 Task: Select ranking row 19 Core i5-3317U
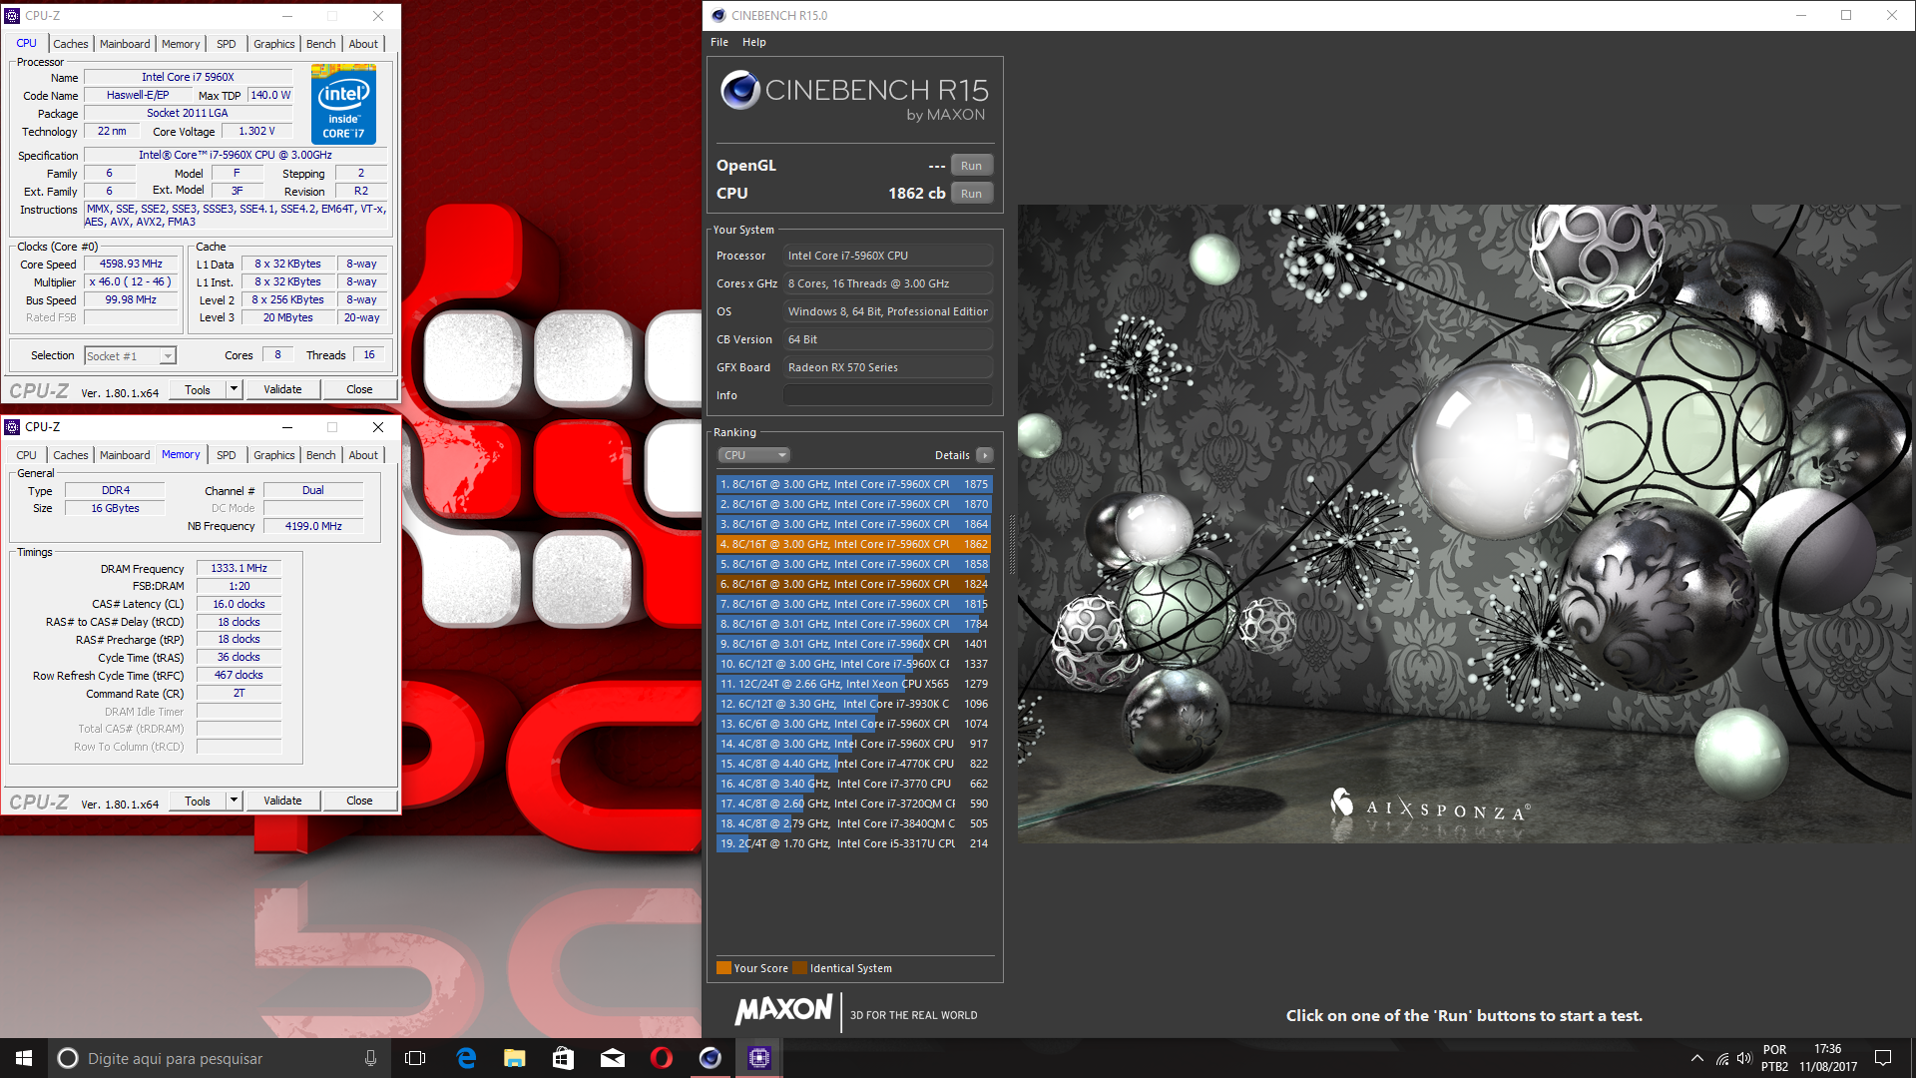[854, 843]
